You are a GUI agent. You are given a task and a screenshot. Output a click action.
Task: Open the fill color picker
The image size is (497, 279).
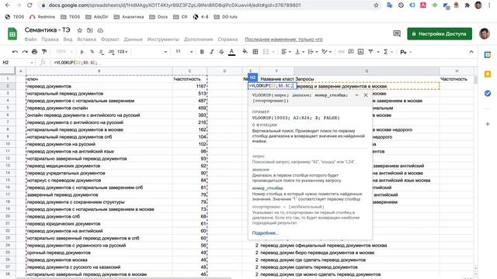[245, 52]
